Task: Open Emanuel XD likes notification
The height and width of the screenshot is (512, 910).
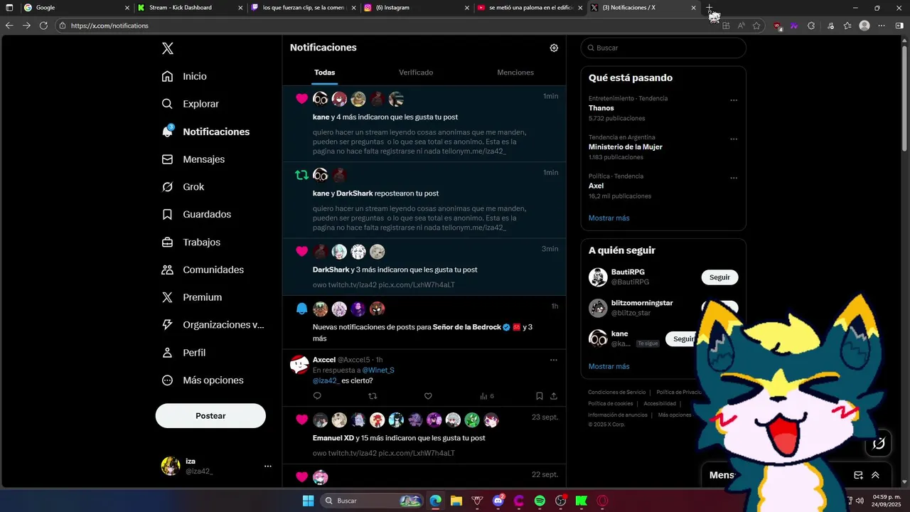Action: point(424,435)
